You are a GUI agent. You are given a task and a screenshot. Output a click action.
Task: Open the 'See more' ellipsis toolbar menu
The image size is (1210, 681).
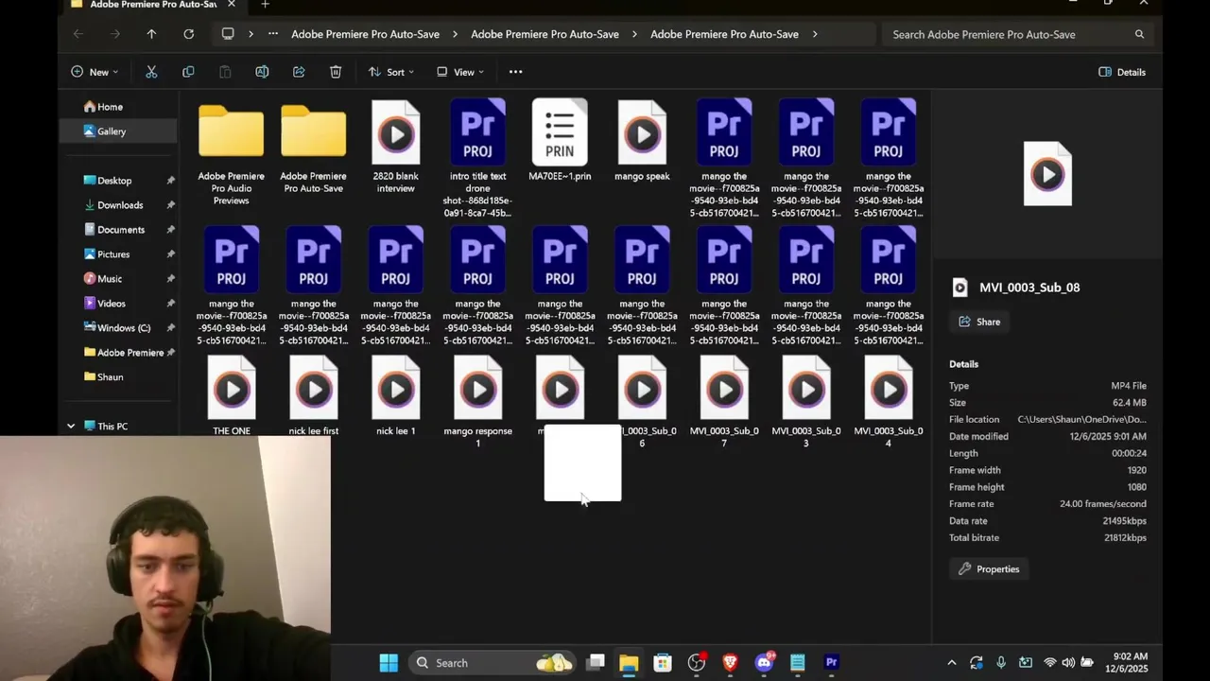(515, 72)
